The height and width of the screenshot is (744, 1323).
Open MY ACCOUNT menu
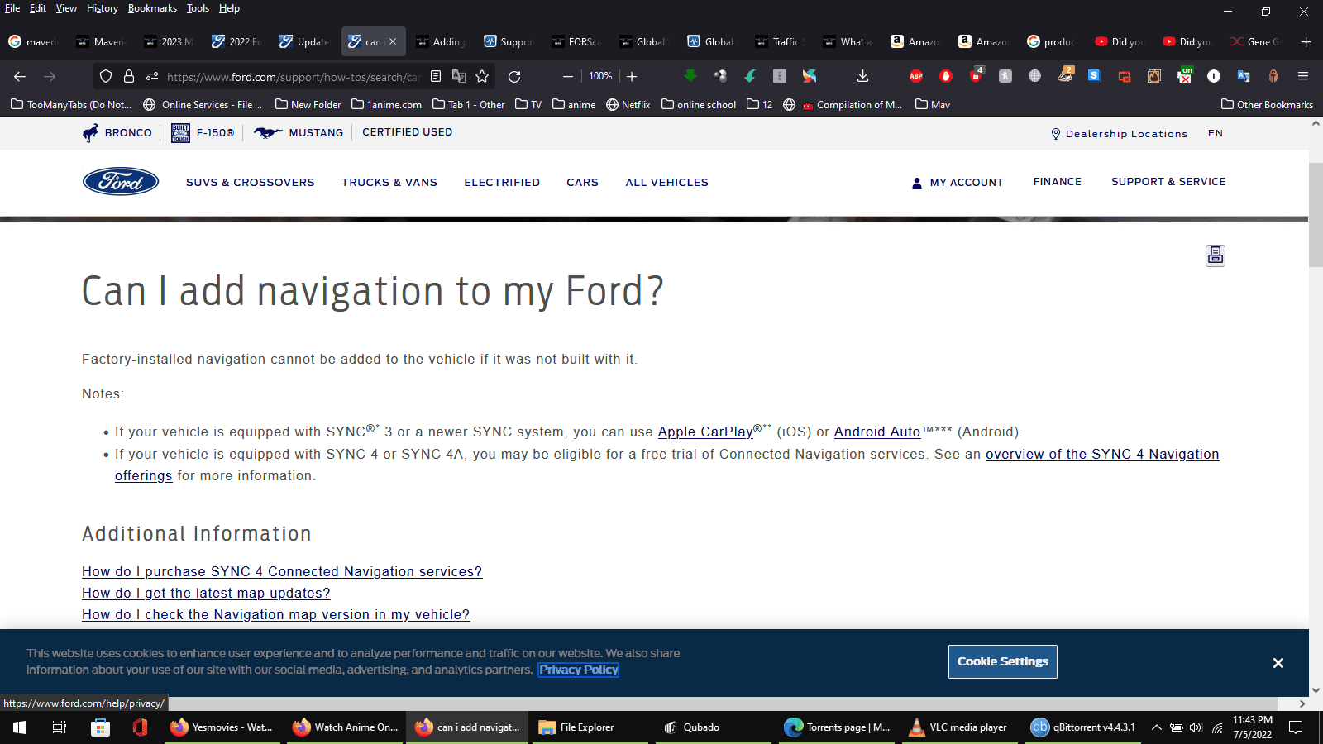click(x=958, y=183)
